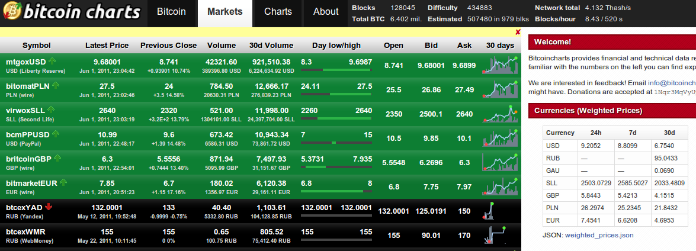This screenshot has height=251, width=696.
Task: Go to the About tab
Action: pos(326,12)
